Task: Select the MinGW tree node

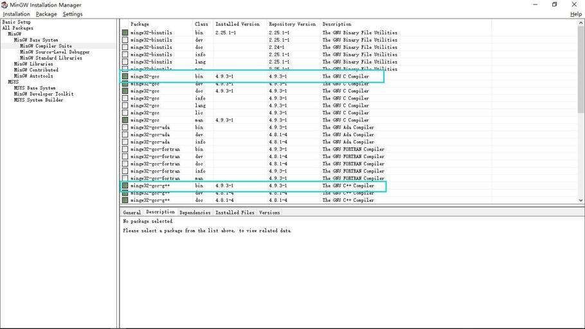Action: point(15,34)
